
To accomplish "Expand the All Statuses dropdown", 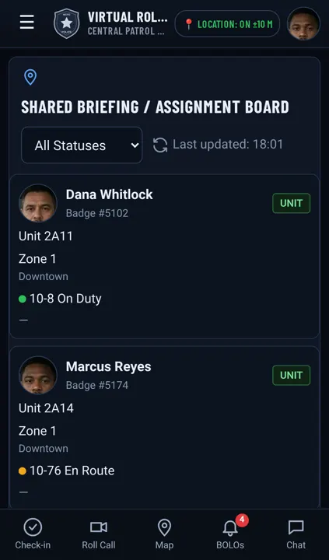I will 82,145.
